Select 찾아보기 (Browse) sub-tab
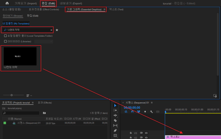 (x=13, y=16)
